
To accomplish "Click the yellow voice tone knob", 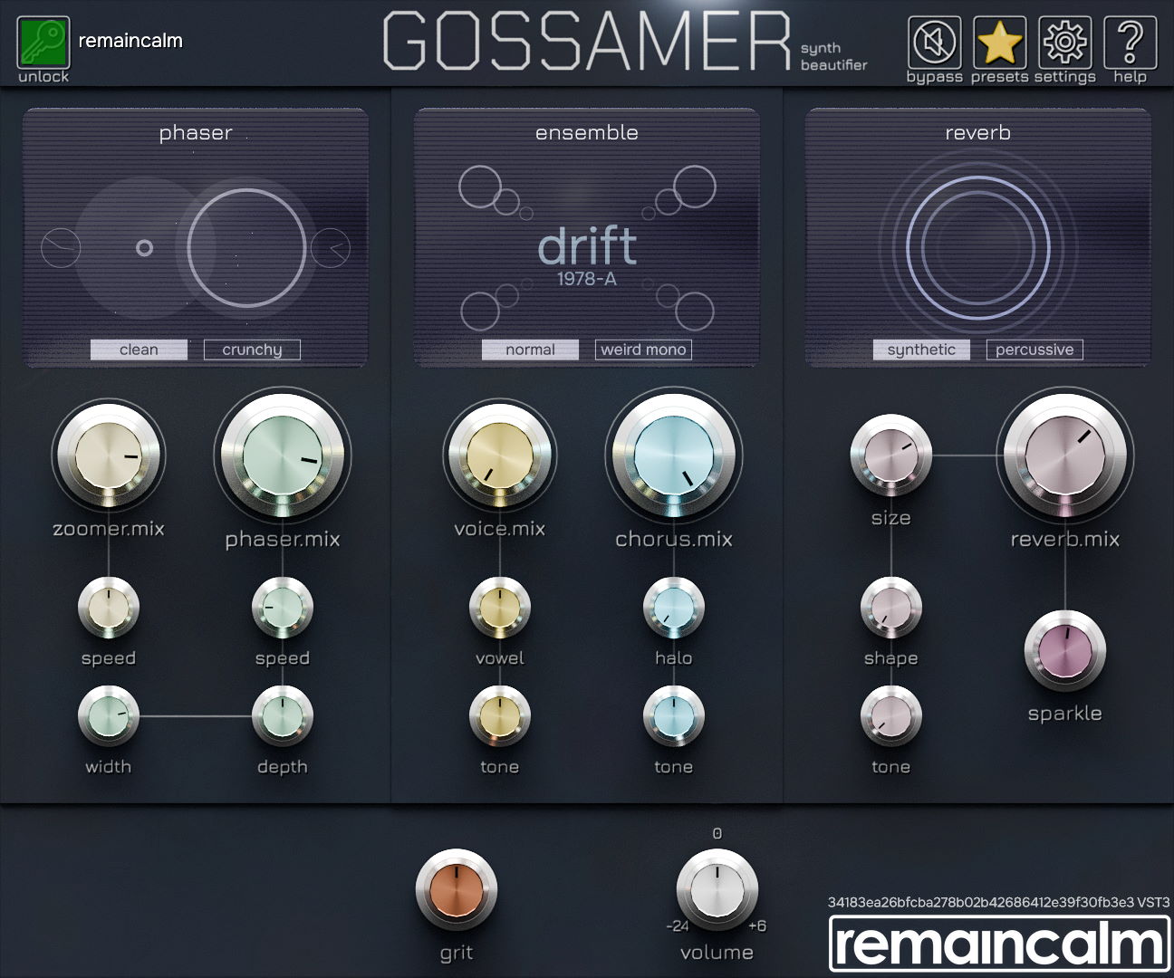I will point(500,716).
